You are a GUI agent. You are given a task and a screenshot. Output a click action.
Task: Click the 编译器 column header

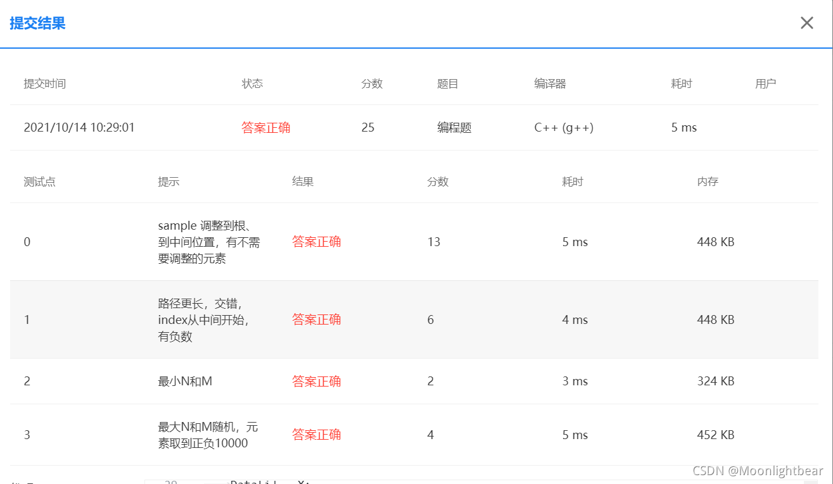550,84
